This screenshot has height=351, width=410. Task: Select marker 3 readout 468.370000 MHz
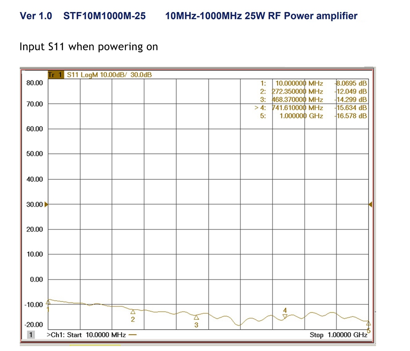(x=297, y=99)
